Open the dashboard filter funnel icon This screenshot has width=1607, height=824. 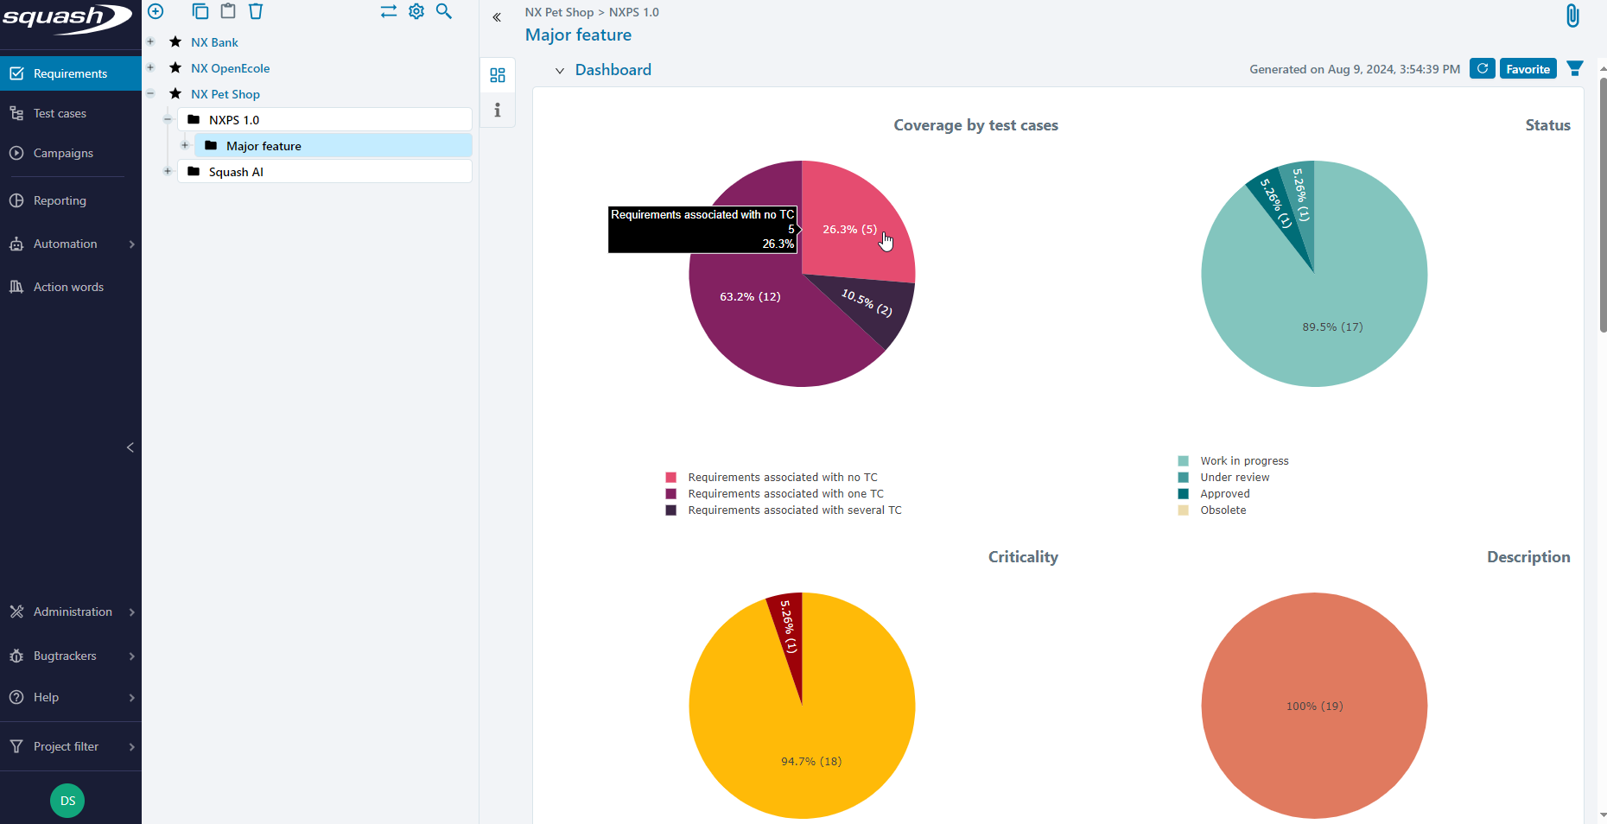(1574, 69)
